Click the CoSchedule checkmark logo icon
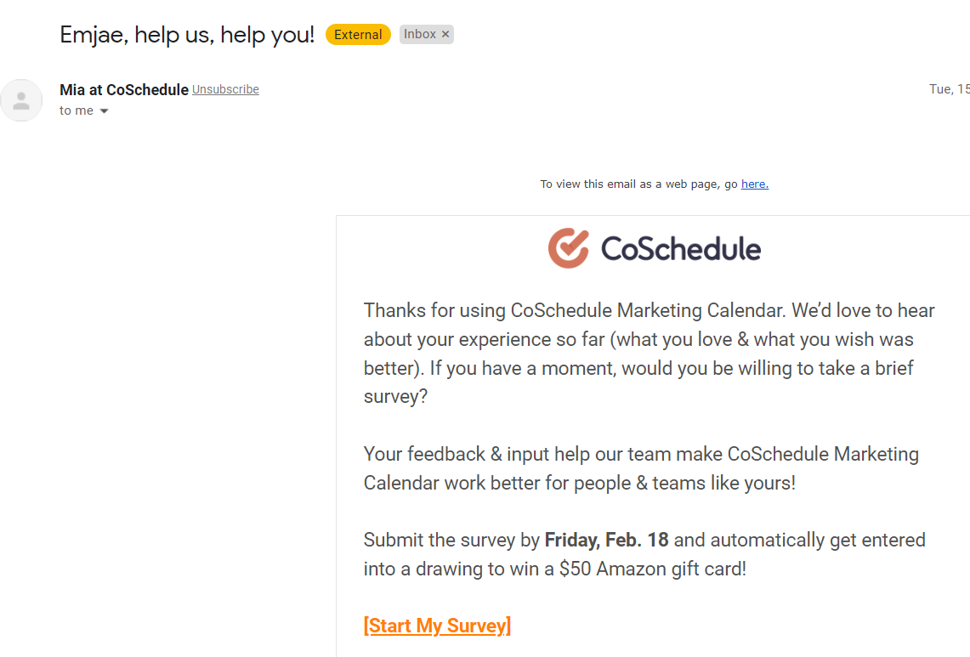The width and height of the screenshot is (970, 657). [x=568, y=248]
